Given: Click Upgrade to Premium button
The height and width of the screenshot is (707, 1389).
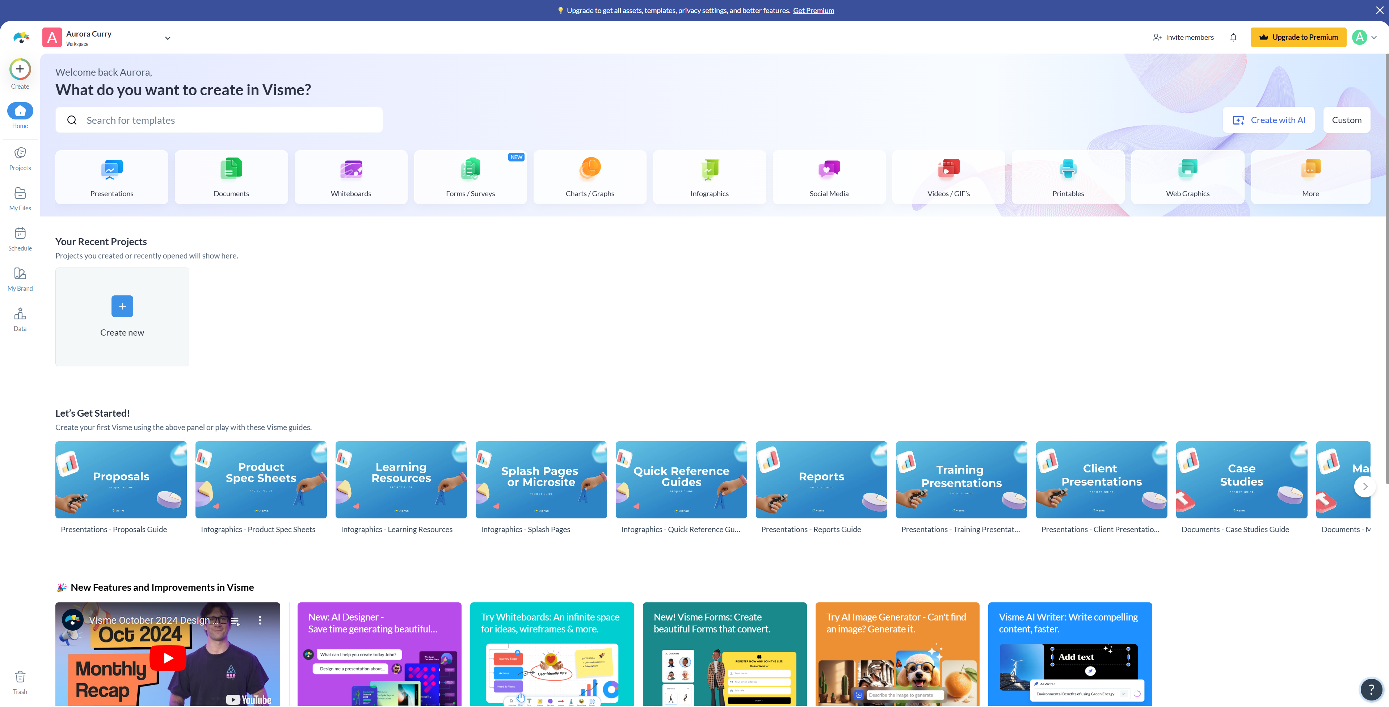Looking at the screenshot, I should click(1298, 37).
